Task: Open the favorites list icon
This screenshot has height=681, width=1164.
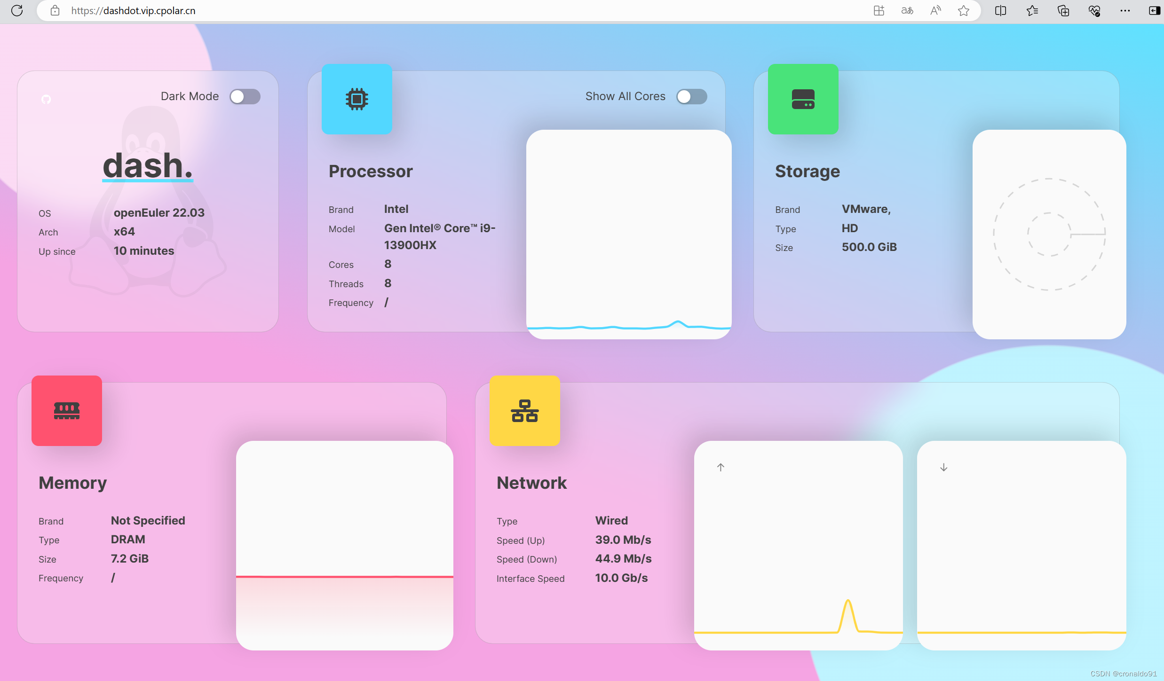Action: [1032, 10]
